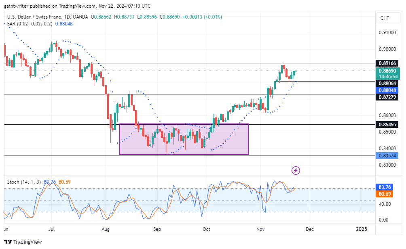This screenshot has height=249, width=406.
Task: Select the 0.87279 price label
Action: click(x=387, y=97)
